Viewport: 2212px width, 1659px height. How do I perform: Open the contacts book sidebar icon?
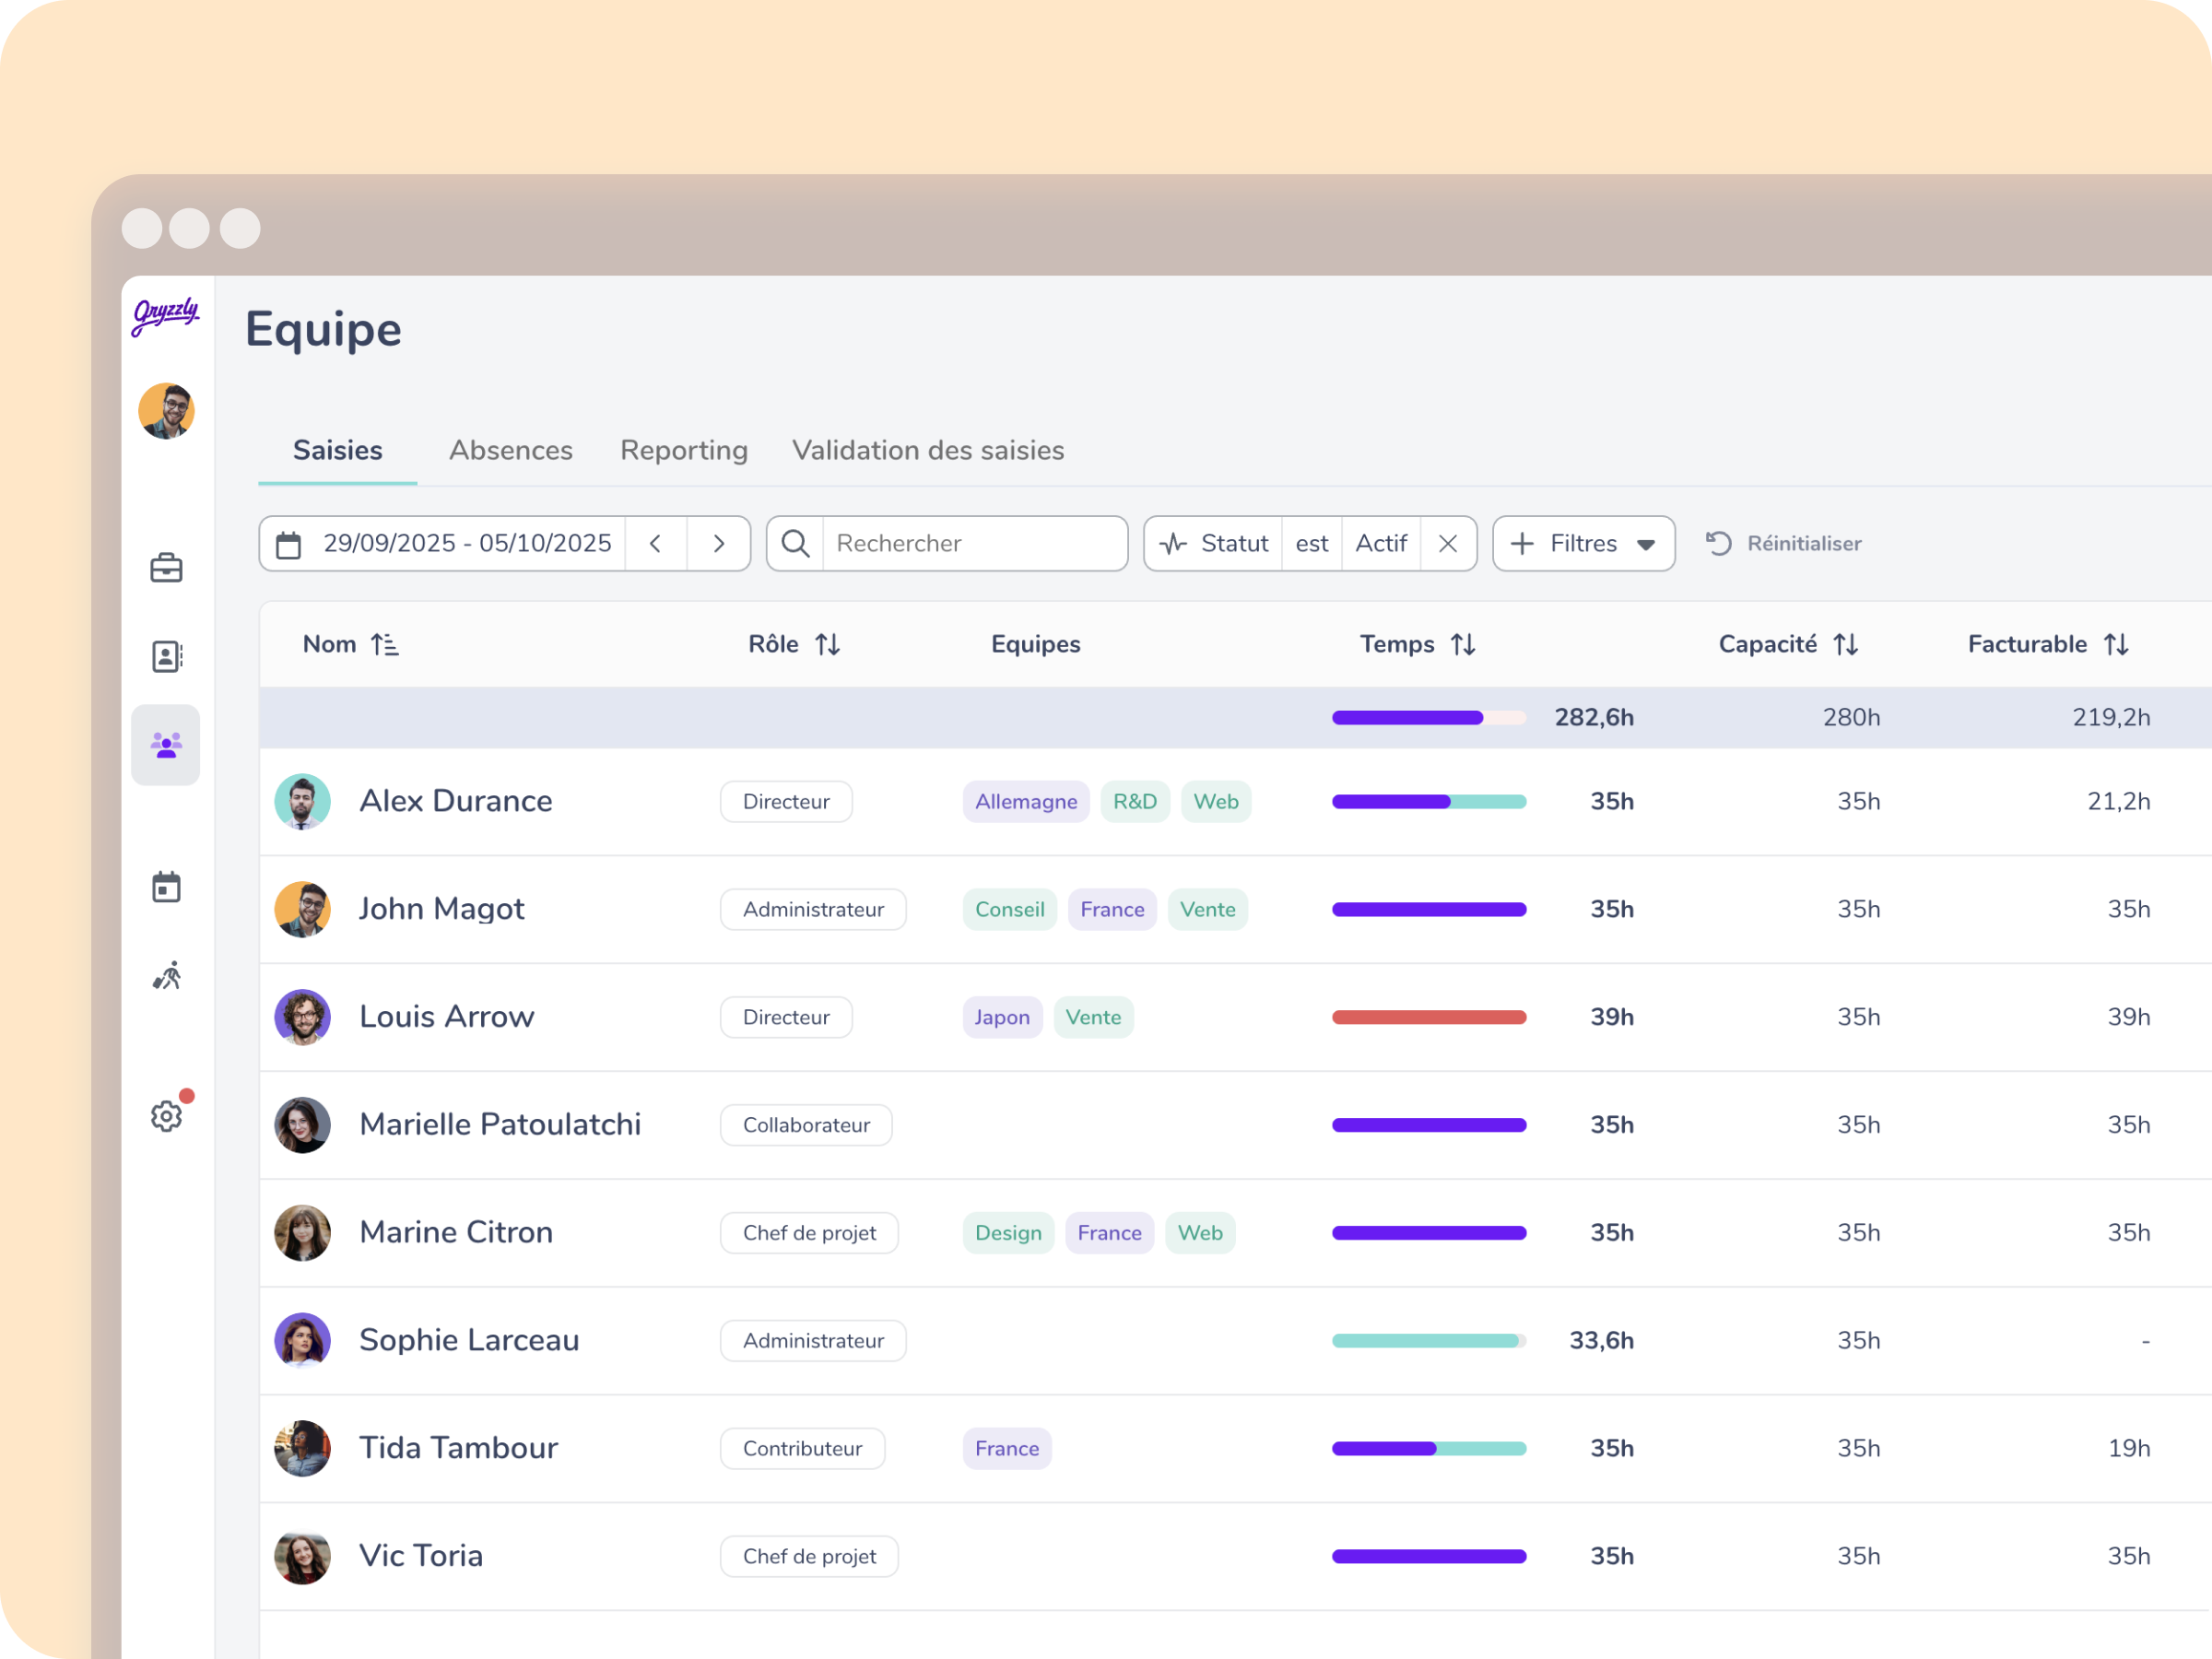click(166, 657)
